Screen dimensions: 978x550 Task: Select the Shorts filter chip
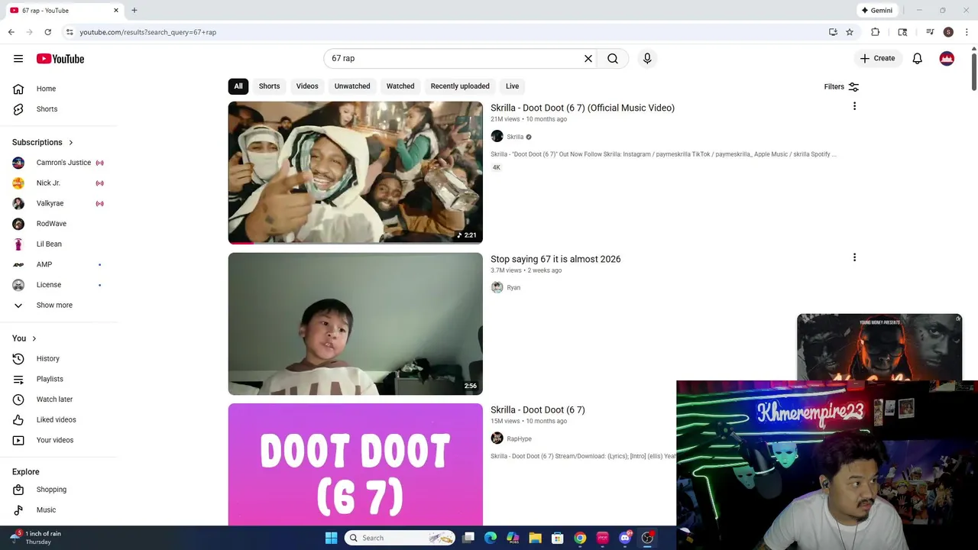(269, 86)
